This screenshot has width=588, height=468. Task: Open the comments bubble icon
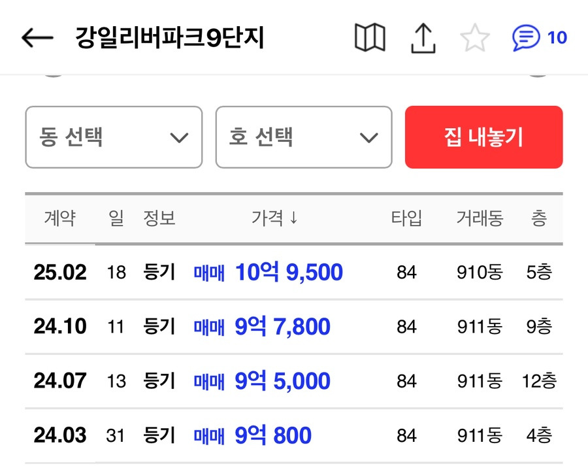[526, 37]
